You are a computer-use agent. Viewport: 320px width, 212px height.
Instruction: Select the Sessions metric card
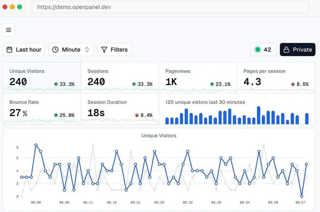coord(119,77)
